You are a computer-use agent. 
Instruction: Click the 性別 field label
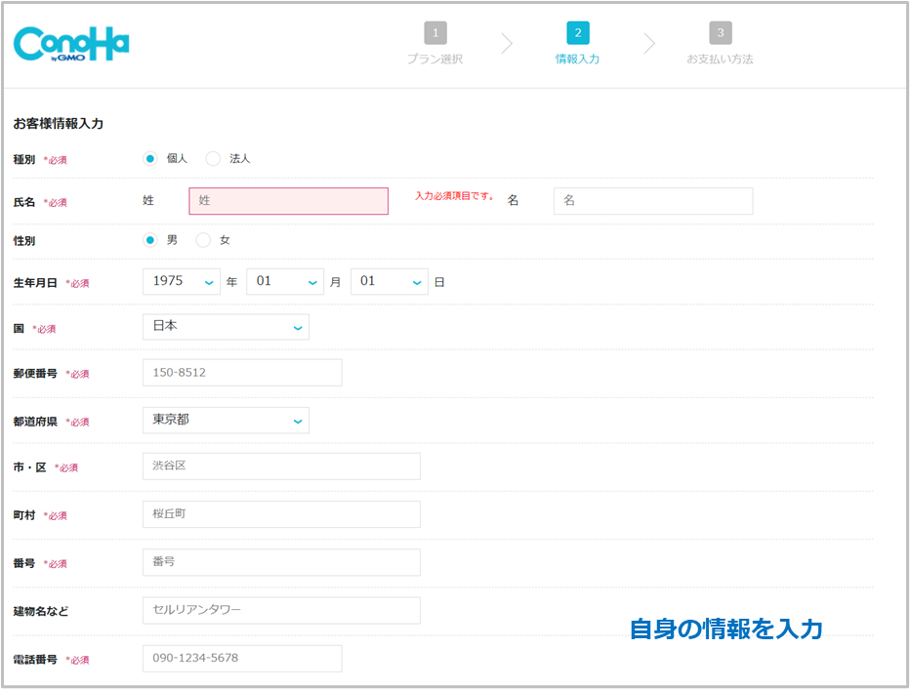click(x=23, y=241)
